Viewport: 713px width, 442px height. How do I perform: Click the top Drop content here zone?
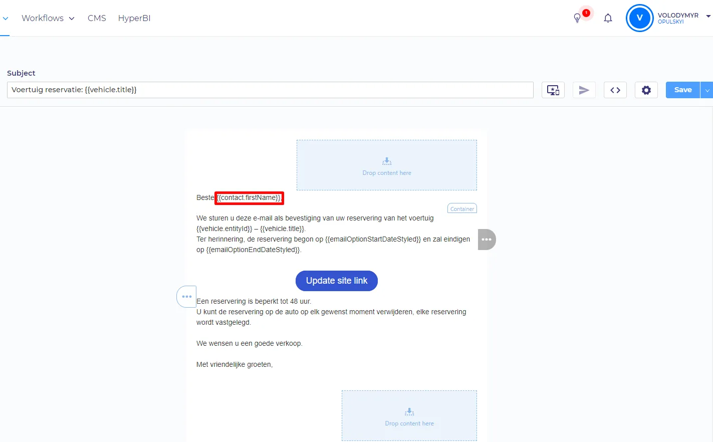387,165
